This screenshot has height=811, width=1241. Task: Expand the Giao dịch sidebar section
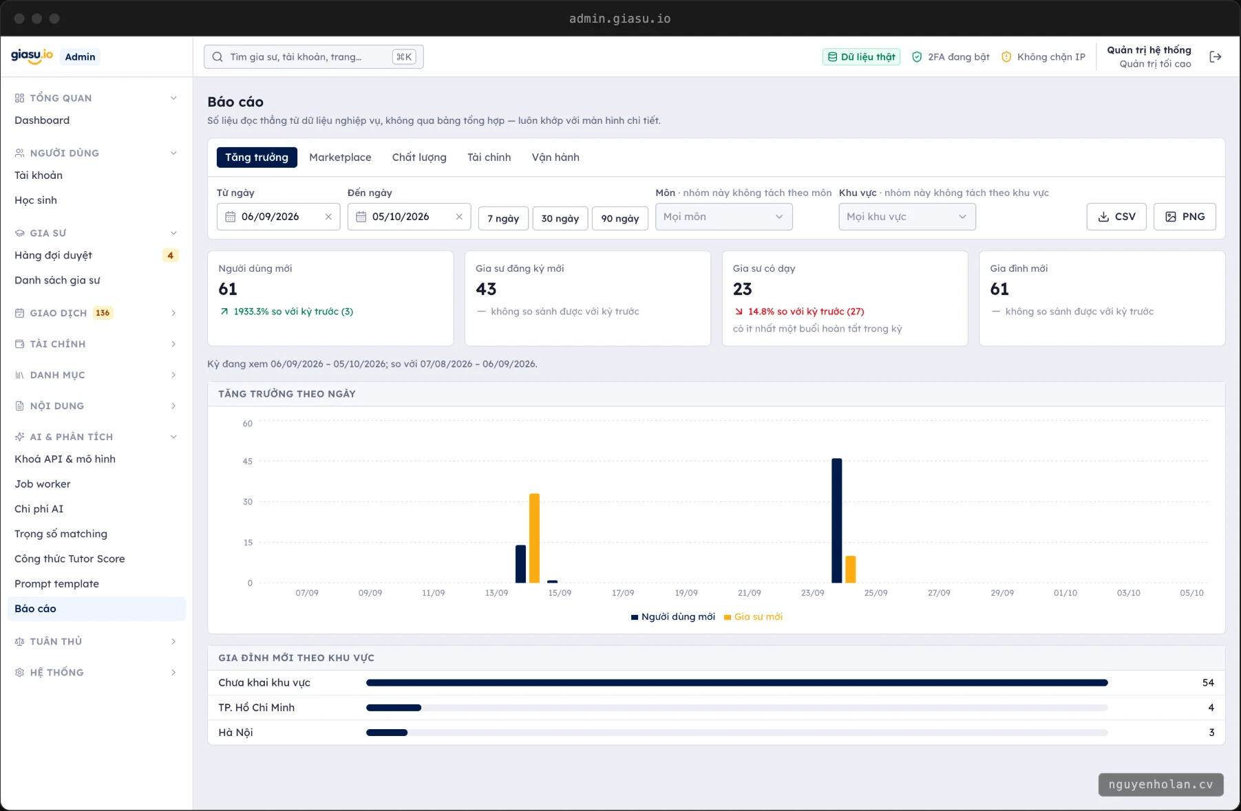[x=96, y=313]
